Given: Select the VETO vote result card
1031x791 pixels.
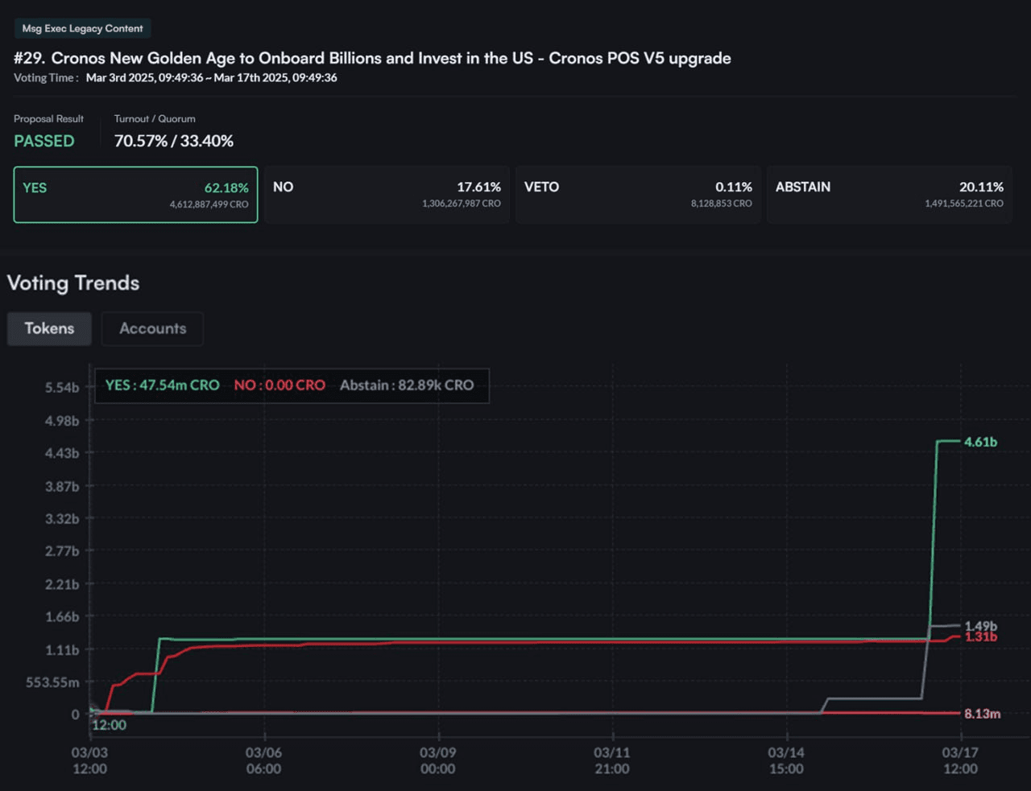Looking at the screenshot, I should (638, 195).
